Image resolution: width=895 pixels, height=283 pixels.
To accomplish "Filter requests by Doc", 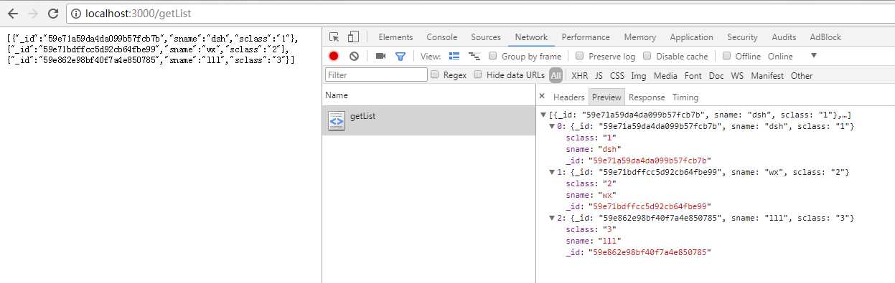I will click(x=716, y=75).
